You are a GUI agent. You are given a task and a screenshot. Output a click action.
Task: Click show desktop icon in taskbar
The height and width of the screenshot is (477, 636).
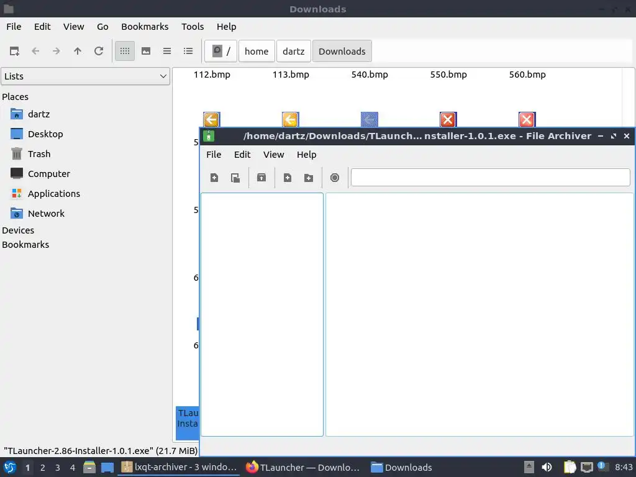(107, 468)
